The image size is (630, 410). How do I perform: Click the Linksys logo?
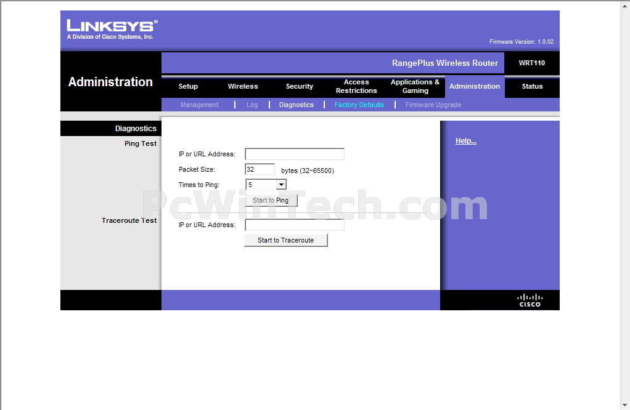click(x=112, y=30)
